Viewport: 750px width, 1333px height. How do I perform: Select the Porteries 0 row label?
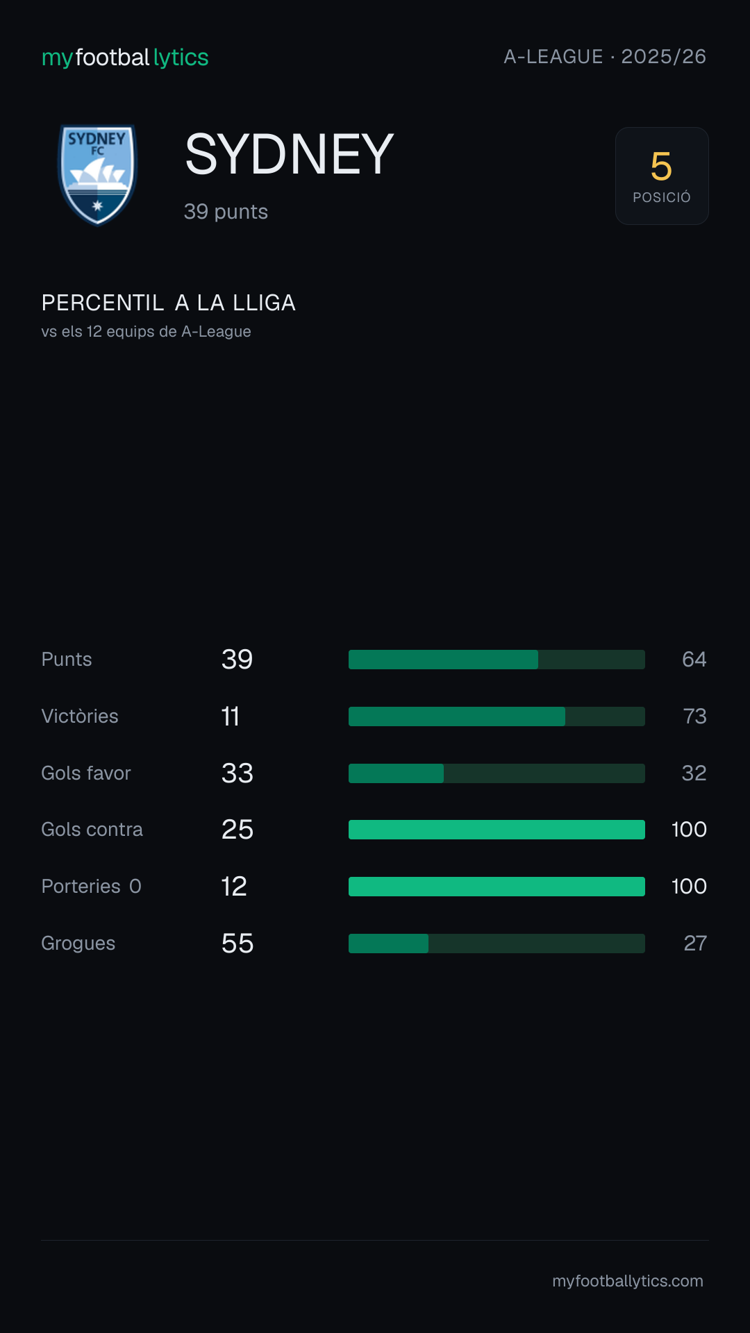[x=92, y=887]
